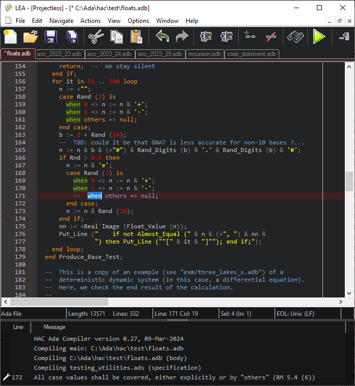Click the editor's vertical scrollbar thumb
The image size is (355, 386).
click(349, 181)
